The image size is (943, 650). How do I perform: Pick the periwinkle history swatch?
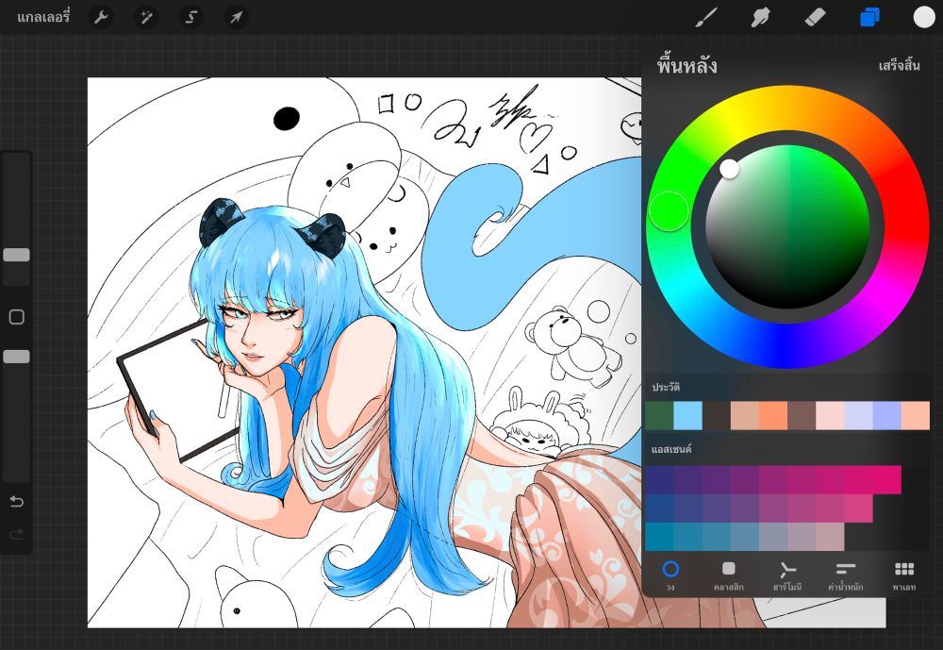point(887,416)
